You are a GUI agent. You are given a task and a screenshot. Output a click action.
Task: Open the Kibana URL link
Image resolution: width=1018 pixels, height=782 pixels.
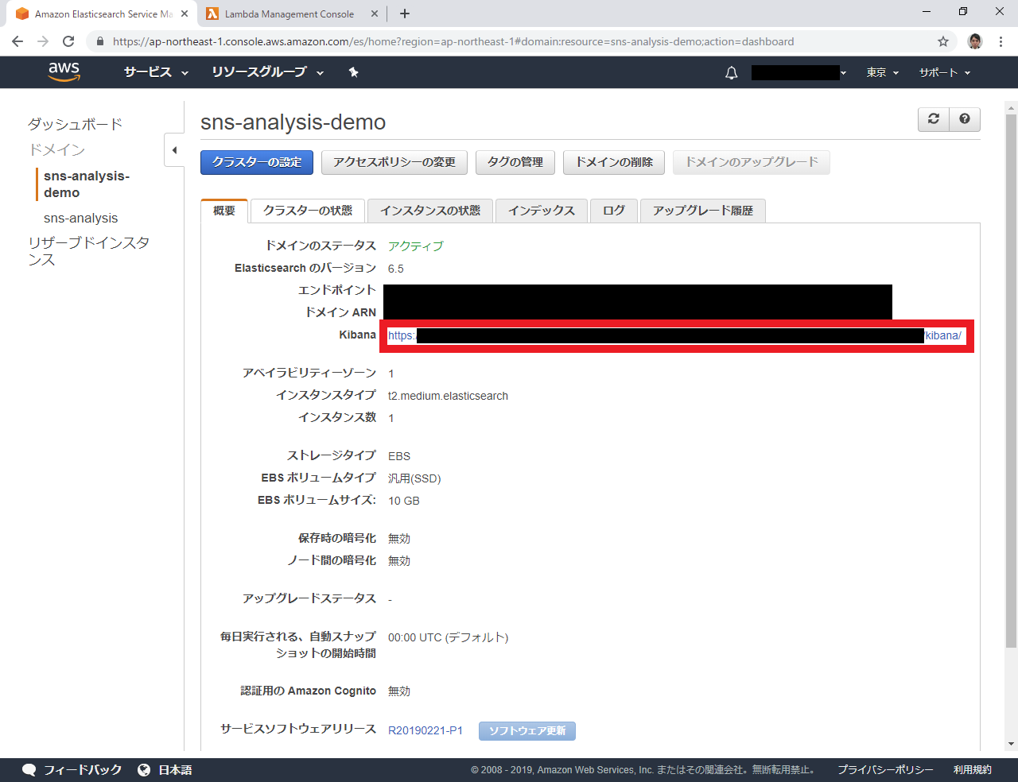point(942,335)
